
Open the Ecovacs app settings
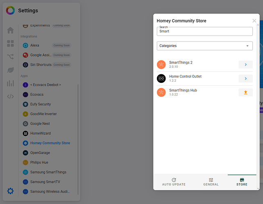47,95
